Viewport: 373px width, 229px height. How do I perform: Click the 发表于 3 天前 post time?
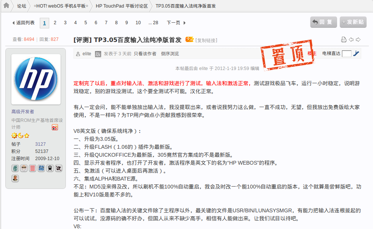117,54
